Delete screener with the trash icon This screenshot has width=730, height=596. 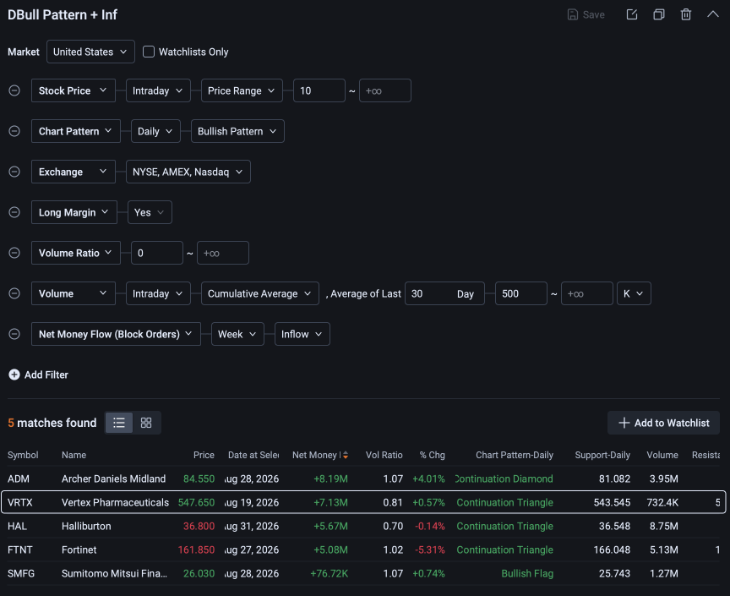coord(686,14)
